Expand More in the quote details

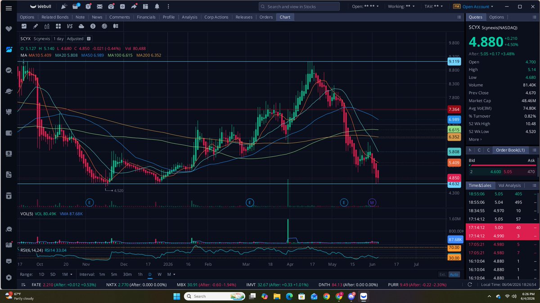(x=474, y=140)
